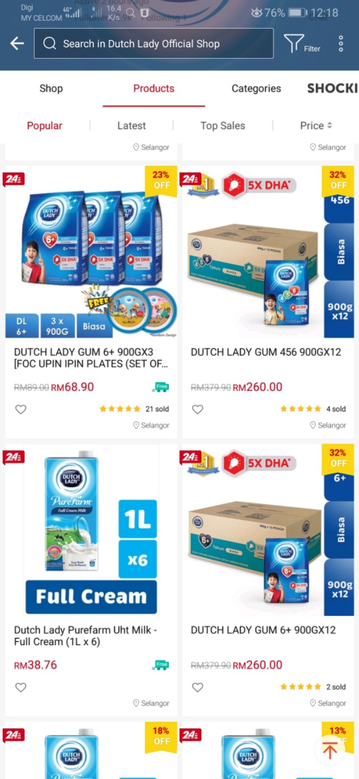Tap the scroll-to-top arrow button
Screen dimensions: 359x779
[x=330, y=750]
